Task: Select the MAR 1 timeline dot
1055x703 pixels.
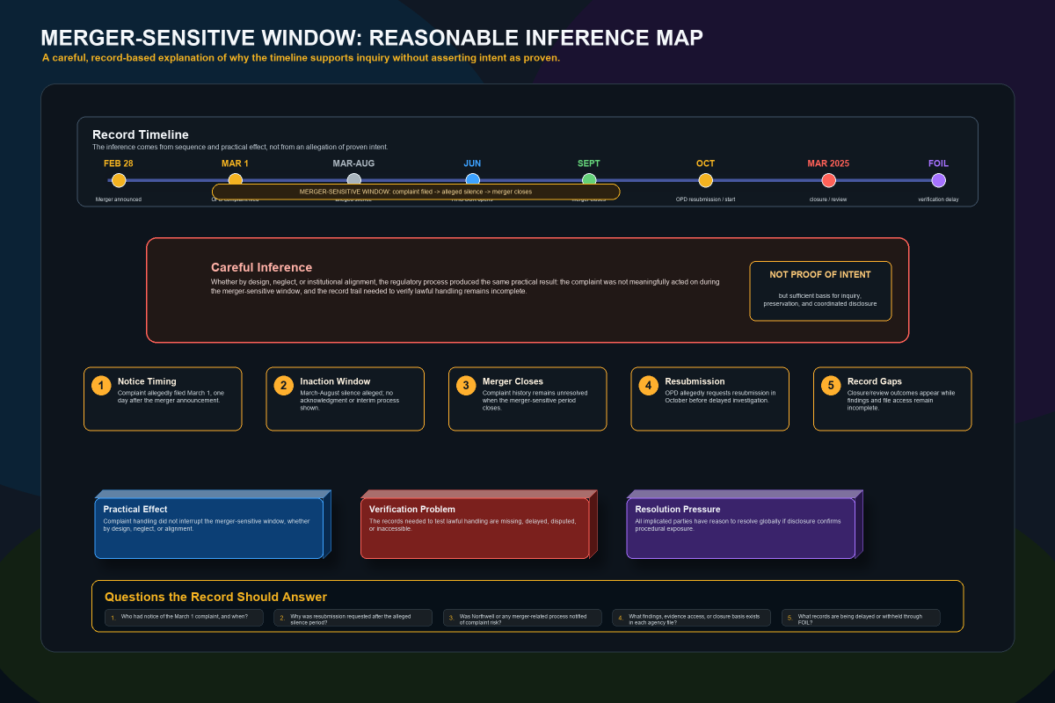Action: (235, 179)
